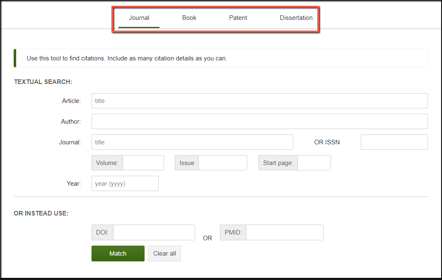Click the DOI: label

102,232
